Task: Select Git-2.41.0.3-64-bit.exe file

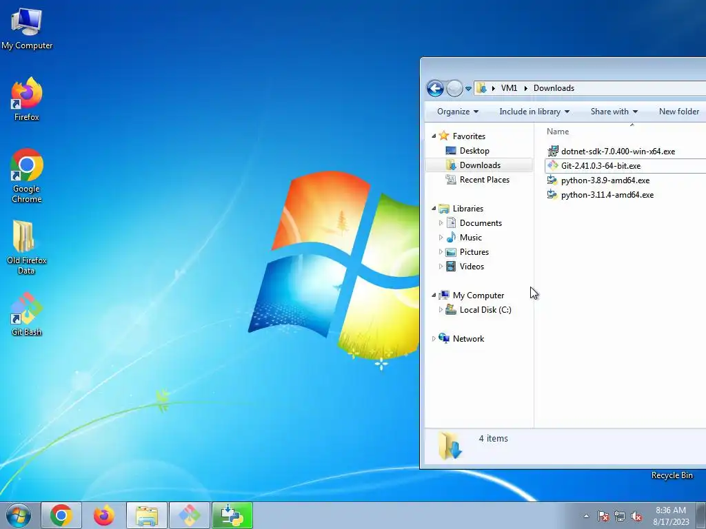Action: coord(601,165)
